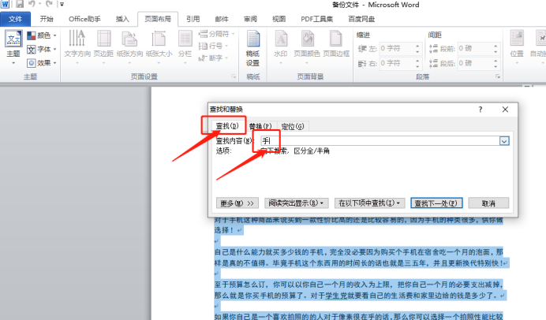Open the Themes (主题) gallery
The height and width of the screenshot is (320, 546).
point(13,47)
